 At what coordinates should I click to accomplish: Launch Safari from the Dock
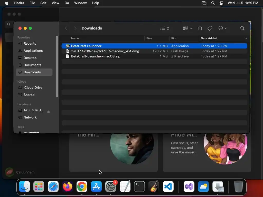point(53,186)
